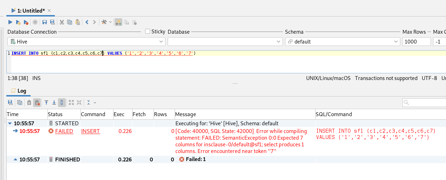Enable the Sticky checkbox

pyautogui.click(x=148, y=32)
